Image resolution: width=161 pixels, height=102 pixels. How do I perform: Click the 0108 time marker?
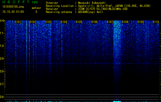[125, 22]
